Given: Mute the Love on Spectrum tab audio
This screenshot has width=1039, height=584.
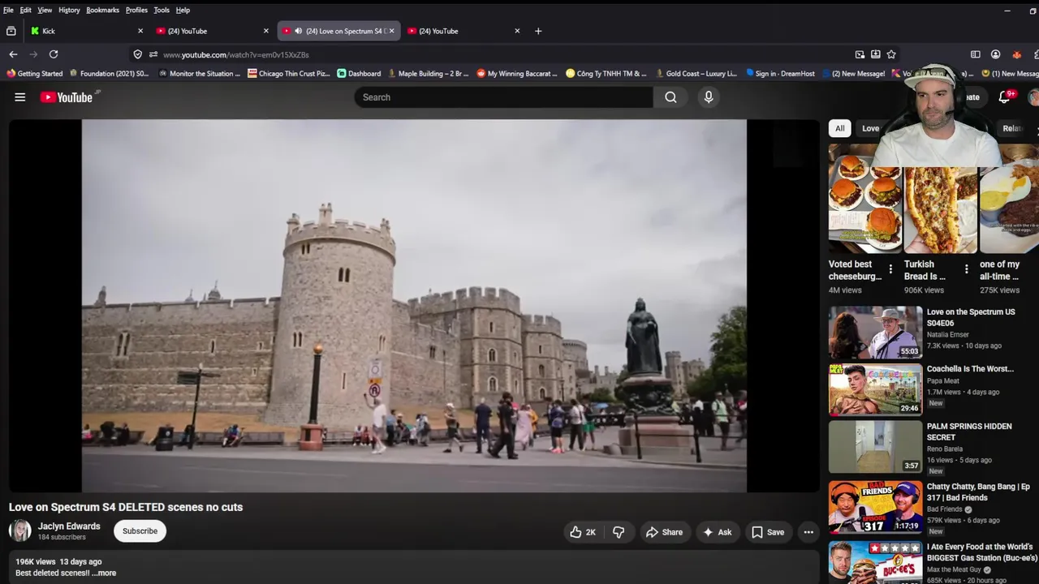Looking at the screenshot, I should pos(299,31).
